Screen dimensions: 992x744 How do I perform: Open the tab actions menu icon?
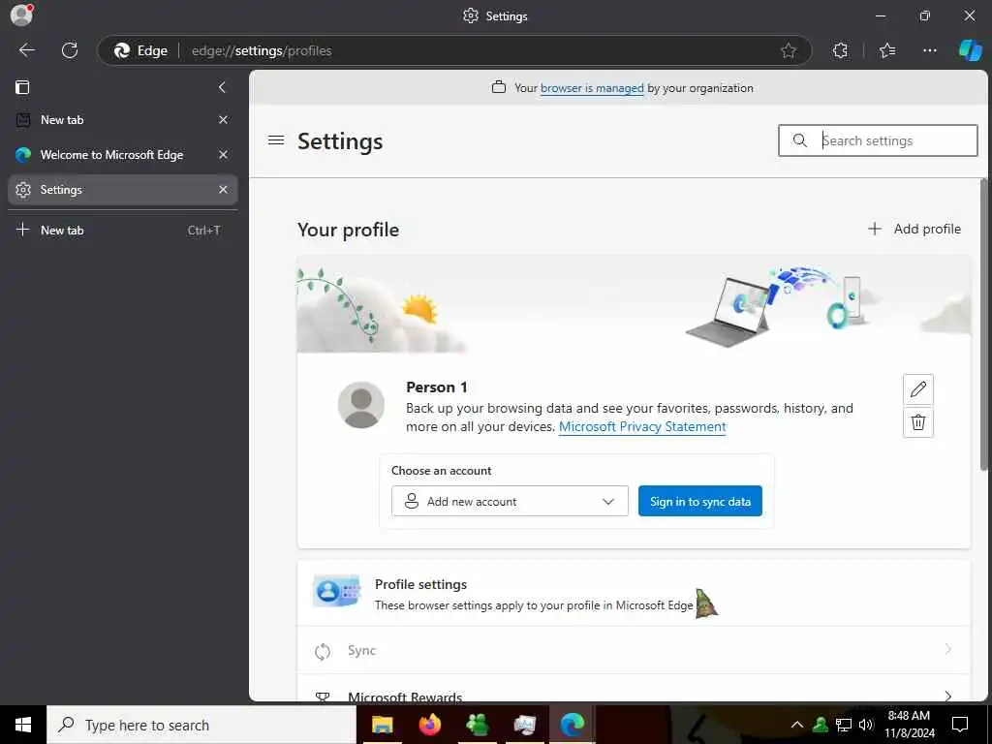23,87
